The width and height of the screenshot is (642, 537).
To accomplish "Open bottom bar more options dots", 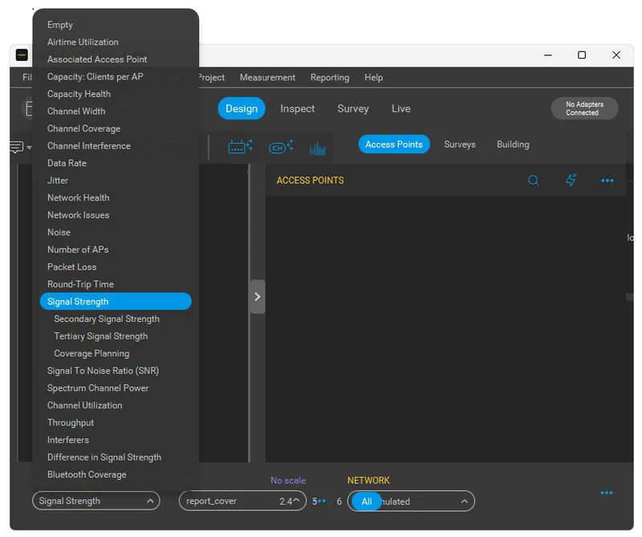I will tap(607, 492).
